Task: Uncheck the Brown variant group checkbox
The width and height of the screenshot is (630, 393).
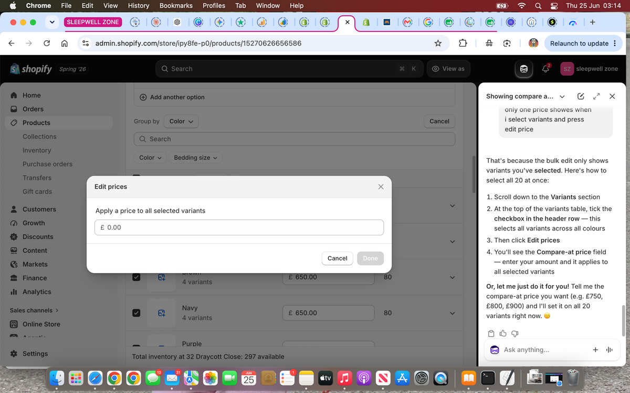Action: point(136,277)
